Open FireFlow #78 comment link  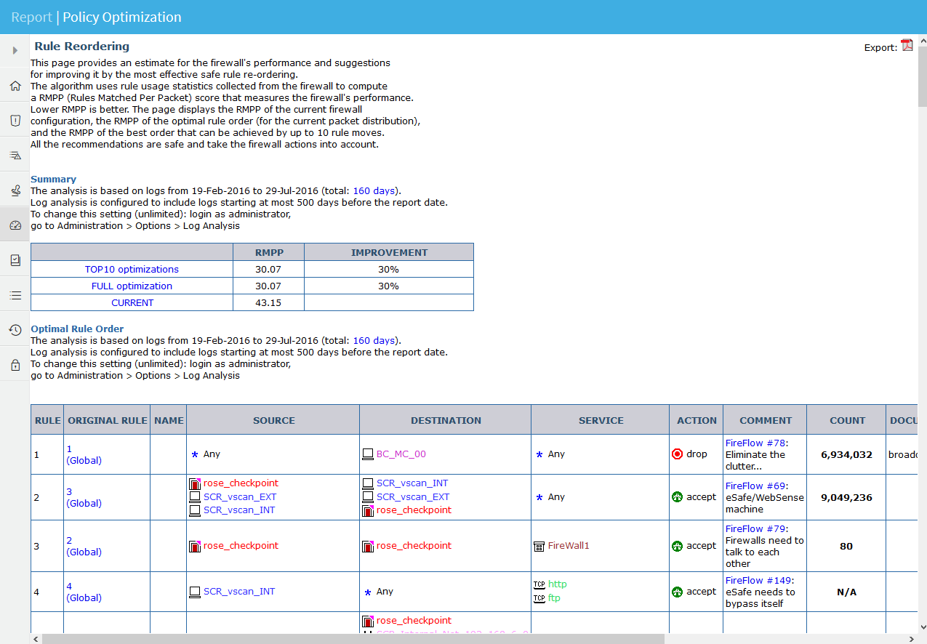pyautogui.click(x=755, y=443)
